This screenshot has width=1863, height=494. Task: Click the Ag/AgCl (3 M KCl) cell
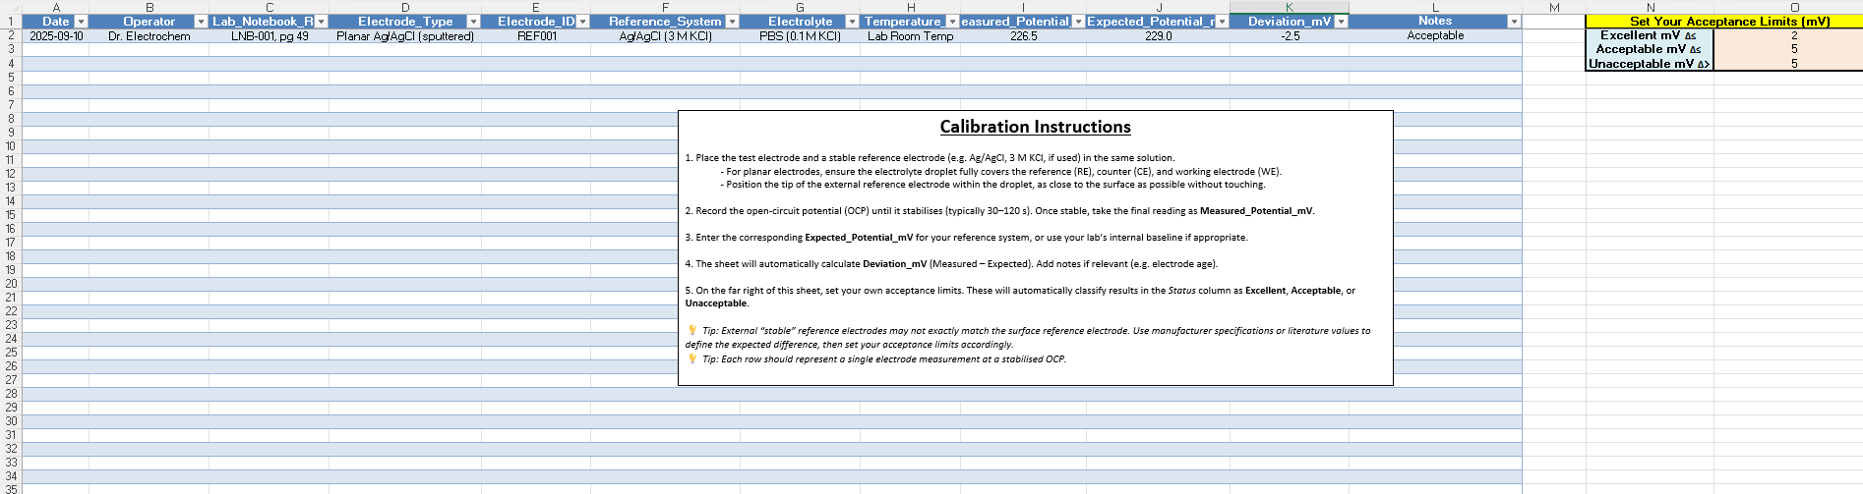tap(665, 35)
